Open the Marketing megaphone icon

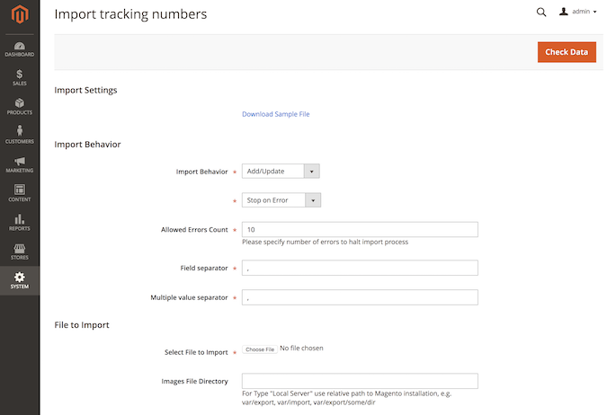[x=19, y=163]
